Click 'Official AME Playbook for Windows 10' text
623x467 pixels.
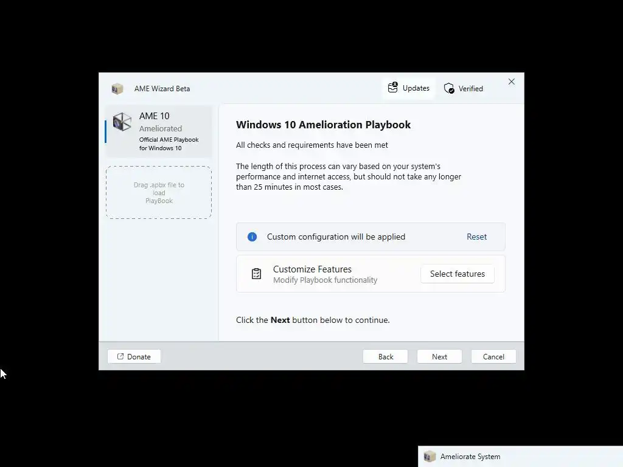coord(169,144)
